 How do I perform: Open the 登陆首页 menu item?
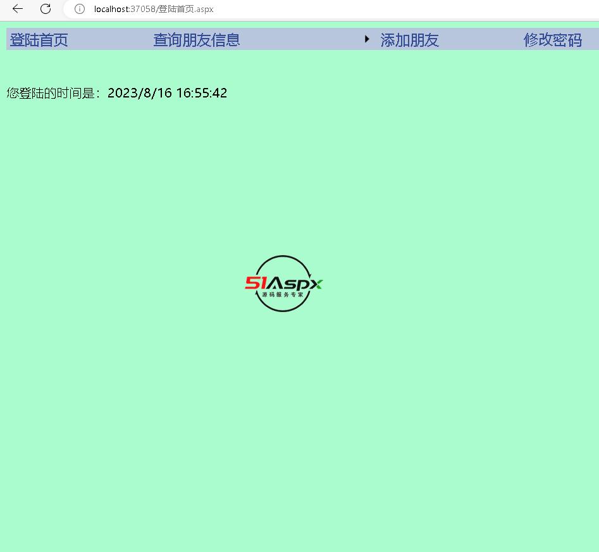tap(39, 40)
